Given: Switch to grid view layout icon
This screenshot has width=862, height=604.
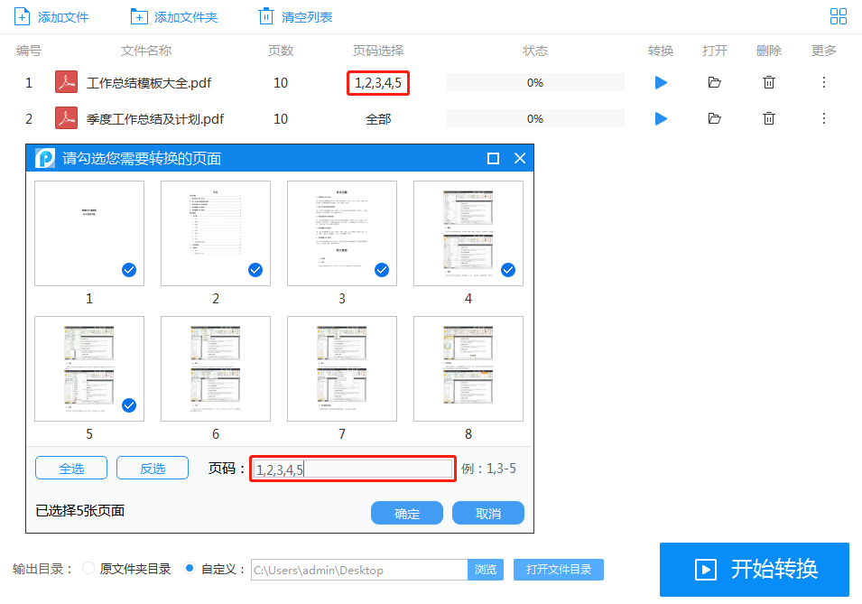Looking at the screenshot, I should [838, 16].
